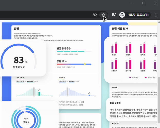
Task: Click the scroll-up arrow of the page scrollbar
Action: (159, 22)
